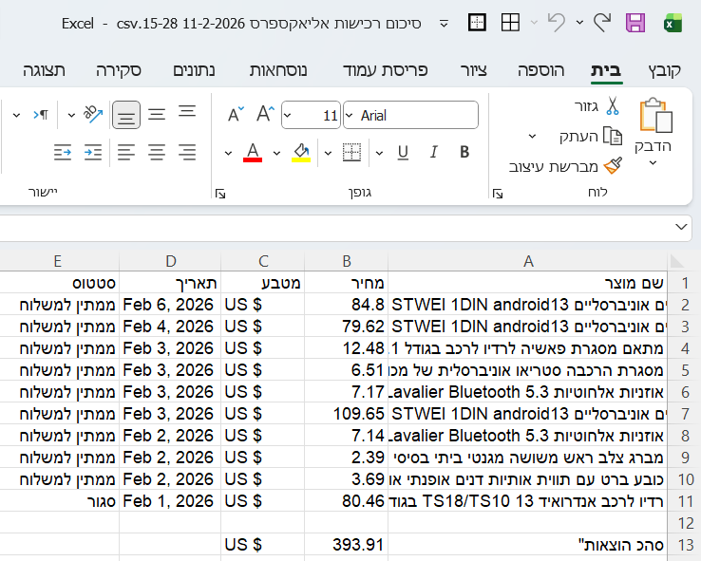Apply the yellow fill color bucket
Screen dimensions: 701x561
(x=301, y=153)
